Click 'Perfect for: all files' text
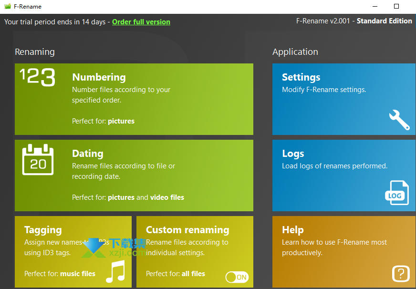 pos(176,274)
